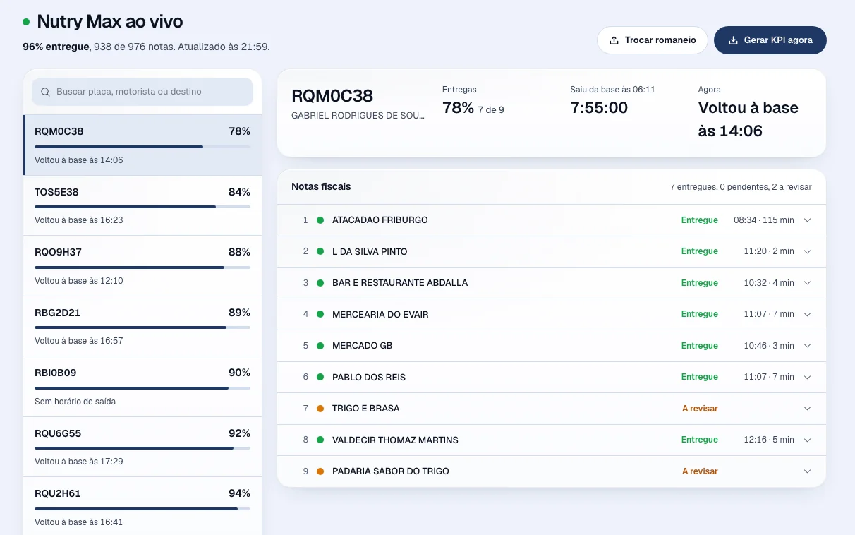Expand PADARIA SABOR DO TRIGO chevron
The height and width of the screenshot is (535, 855).
tap(808, 471)
